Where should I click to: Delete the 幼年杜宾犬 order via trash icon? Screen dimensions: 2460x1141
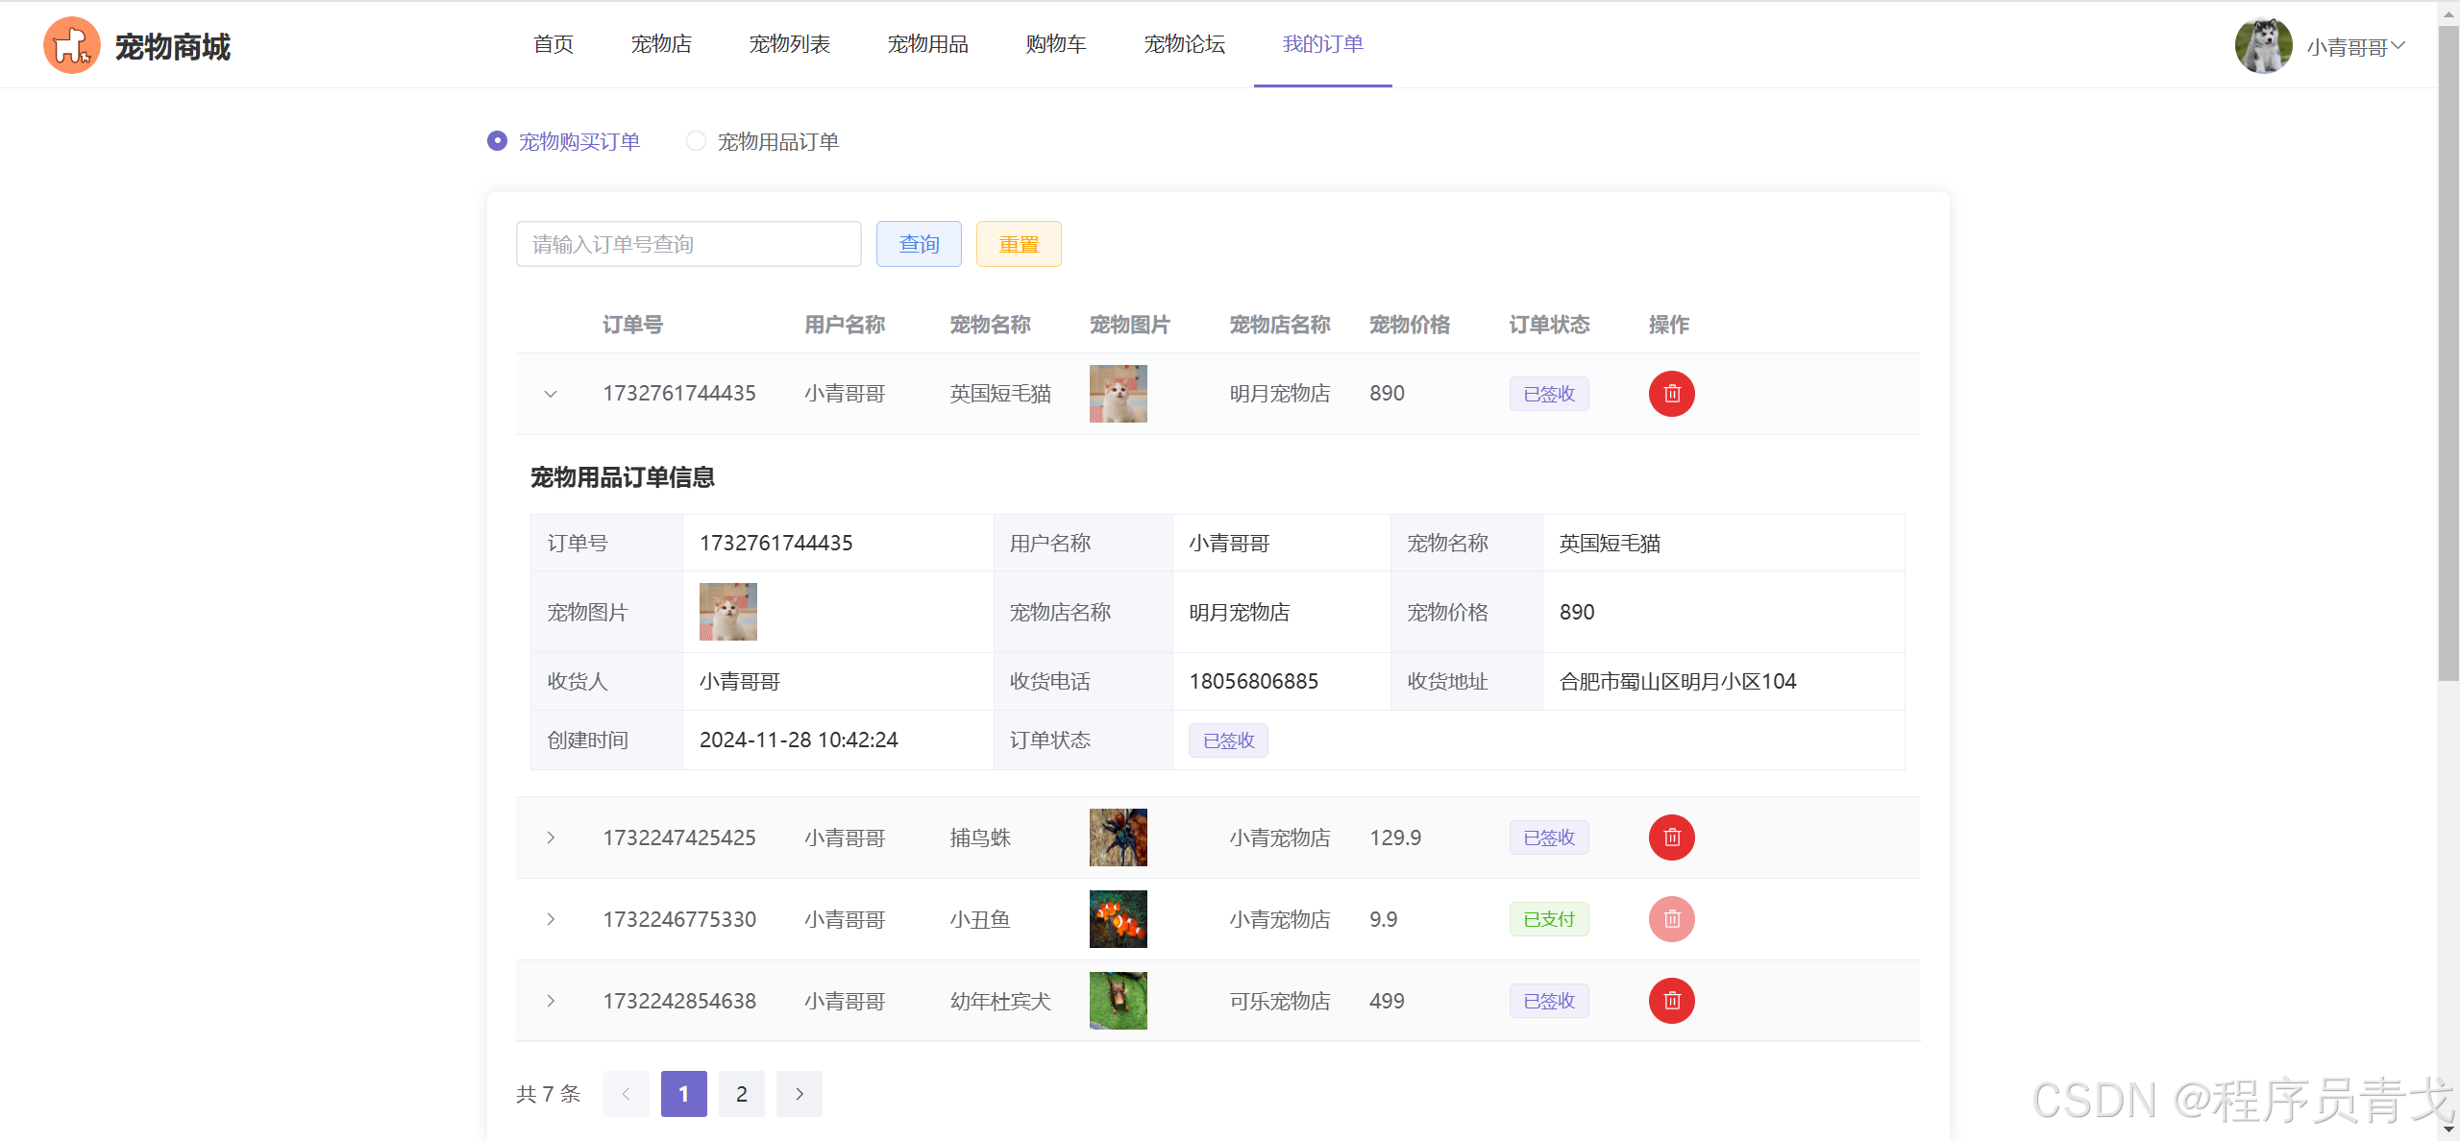(1671, 1001)
